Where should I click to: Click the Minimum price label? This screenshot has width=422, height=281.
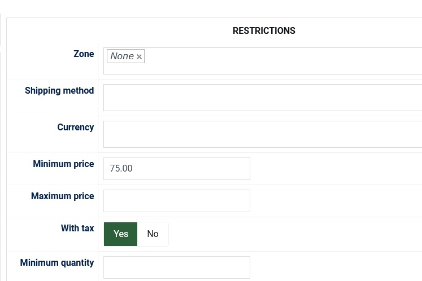pos(63,164)
